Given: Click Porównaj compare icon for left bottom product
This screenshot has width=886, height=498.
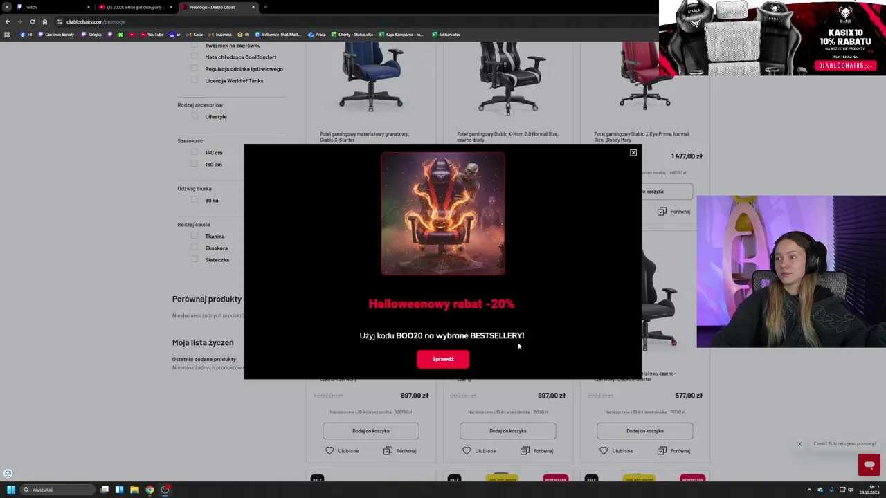Looking at the screenshot, I should [388, 451].
